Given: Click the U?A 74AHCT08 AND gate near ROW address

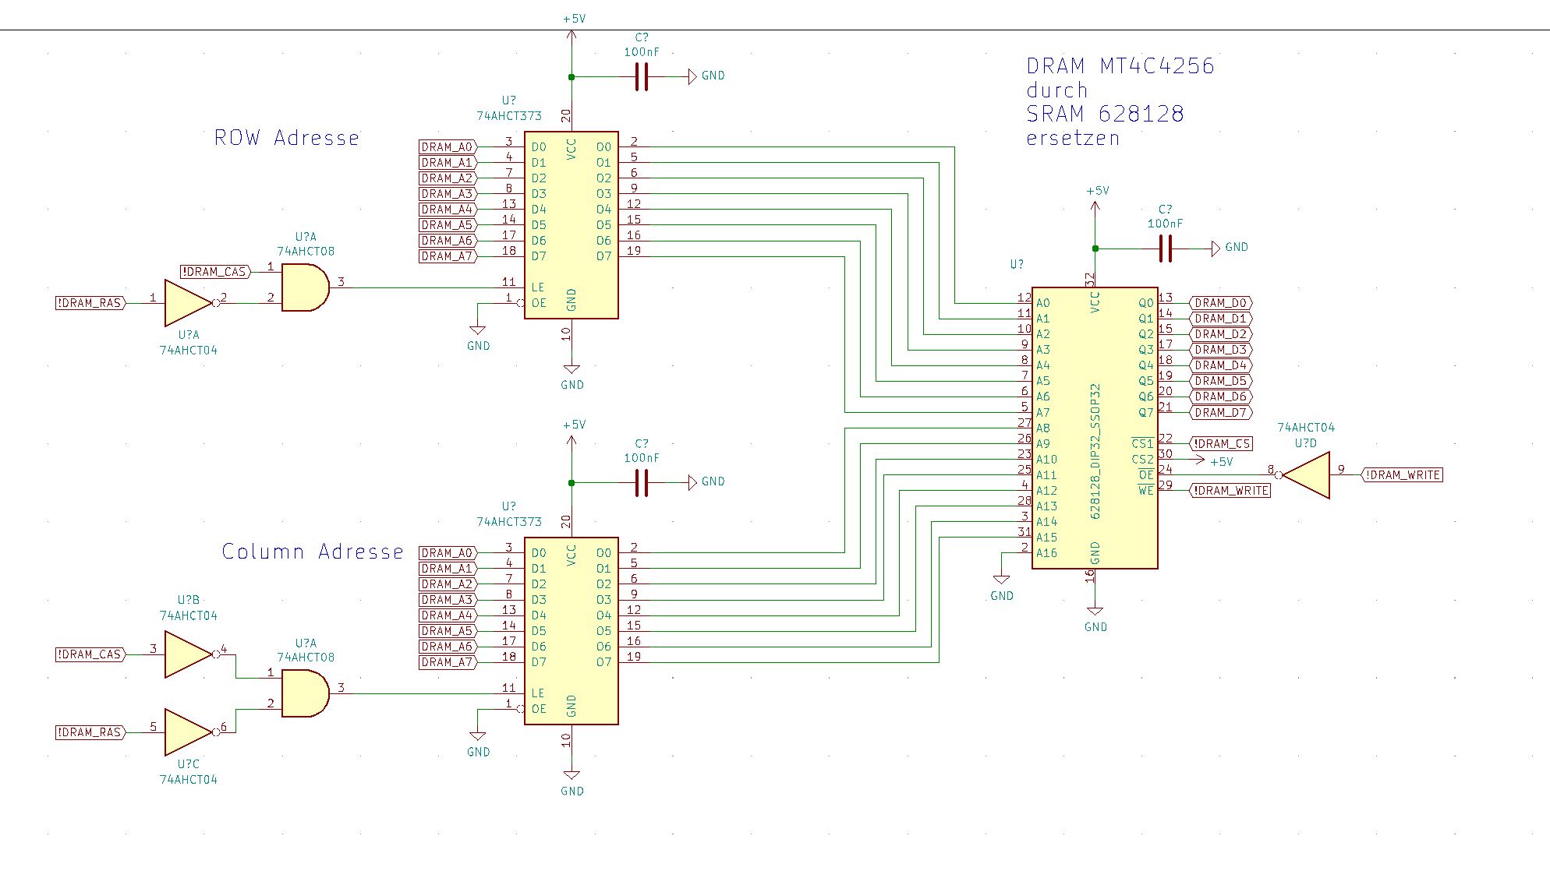Looking at the screenshot, I should point(304,288).
